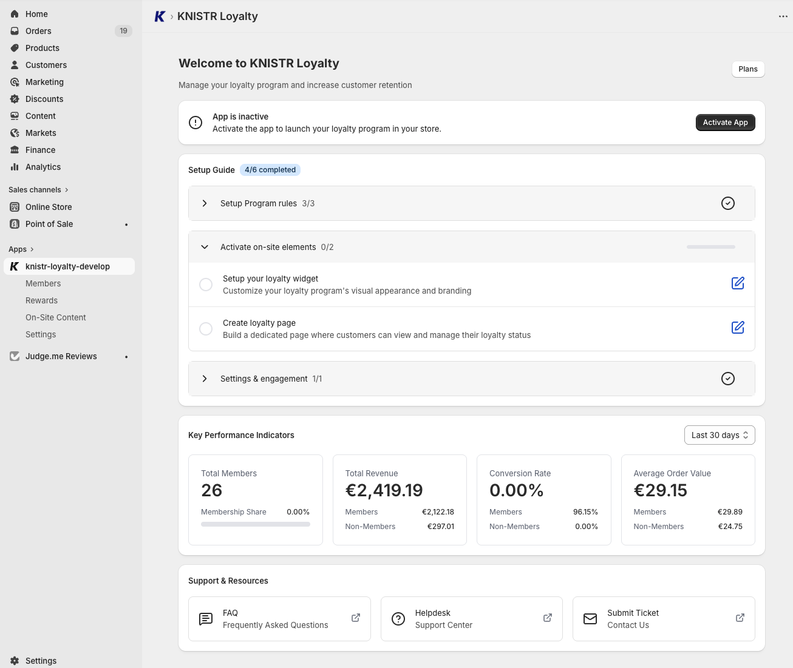Go to Orders in sidebar

coord(38,31)
